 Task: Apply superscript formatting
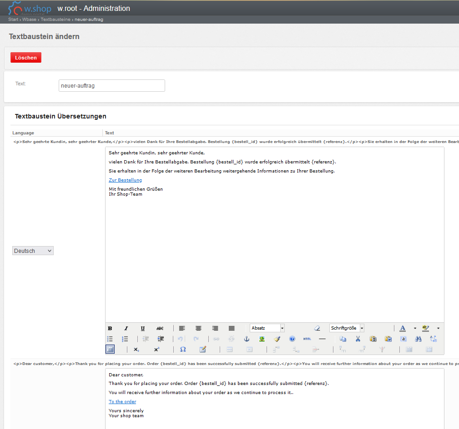point(156,349)
